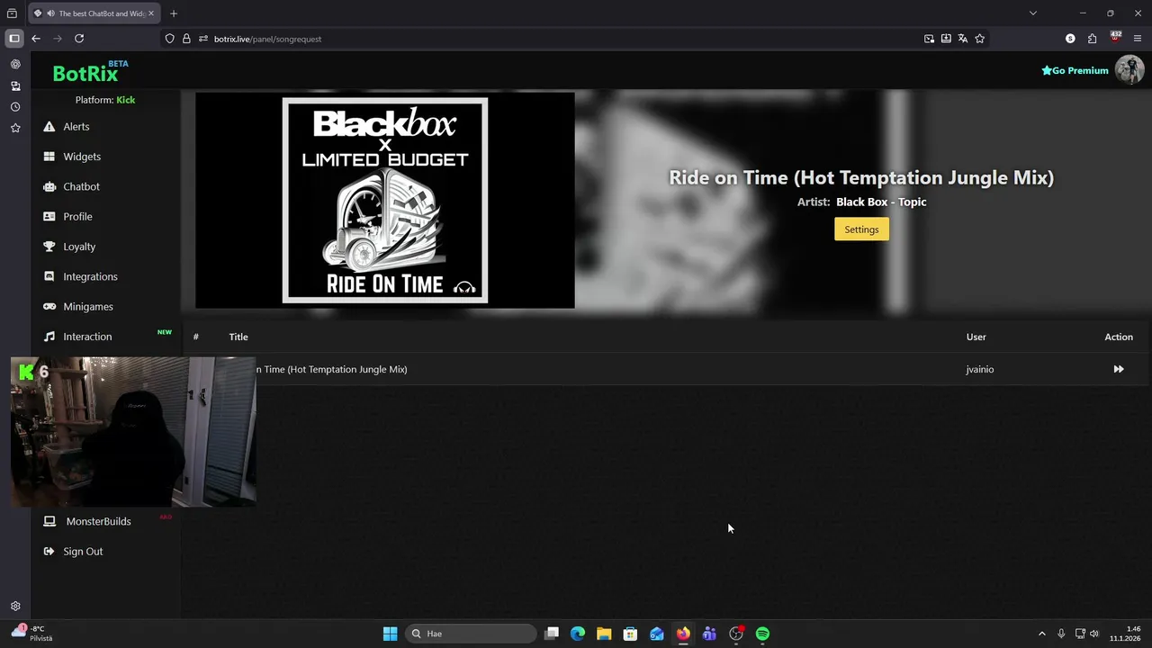Image resolution: width=1152 pixels, height=648 pixels.
Task: Click the Kick platform label
Action: tap(125, 100)
